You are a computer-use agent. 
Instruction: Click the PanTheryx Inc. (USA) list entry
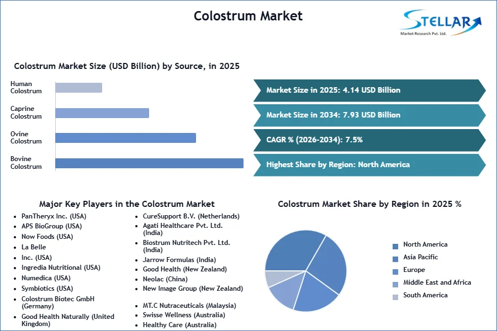pyautogui.click(x=54, y=216)
